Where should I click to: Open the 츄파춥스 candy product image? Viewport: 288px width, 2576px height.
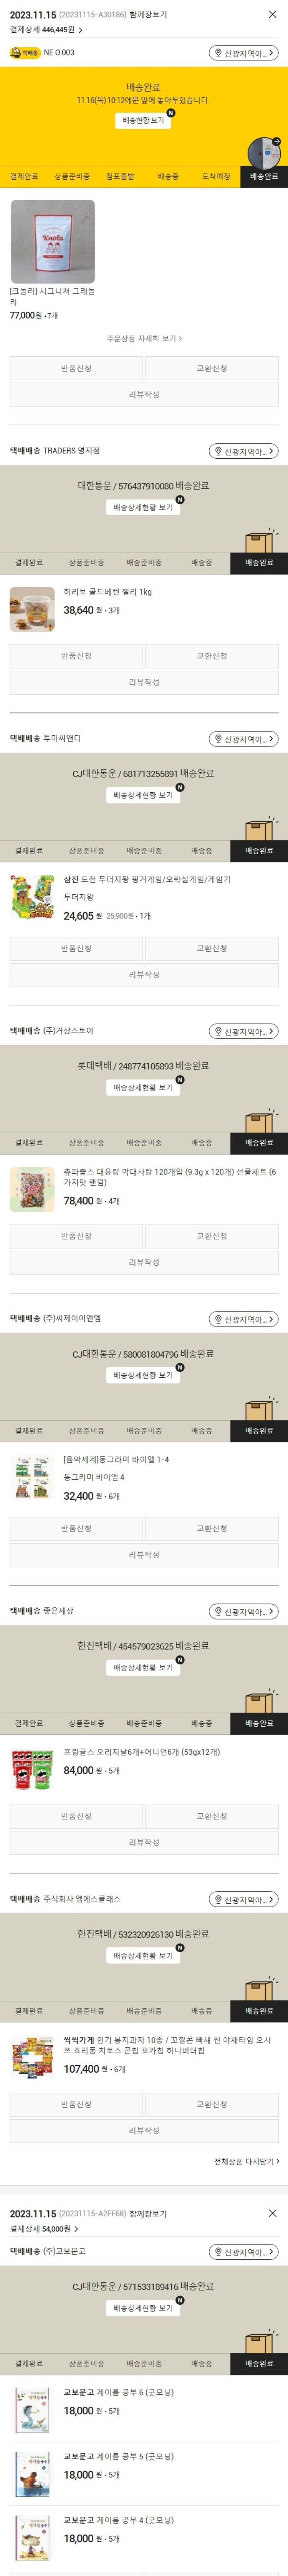32,1189
